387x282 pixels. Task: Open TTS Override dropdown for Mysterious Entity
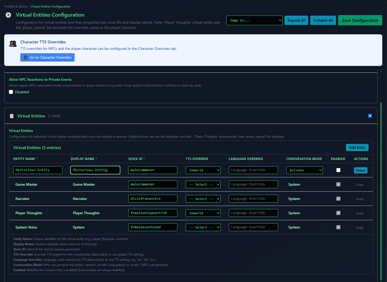click(x=203, y=170)
